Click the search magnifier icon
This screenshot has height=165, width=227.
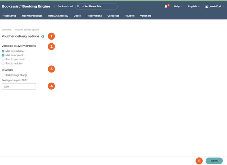pyautogui.click(x=78, y=6)
